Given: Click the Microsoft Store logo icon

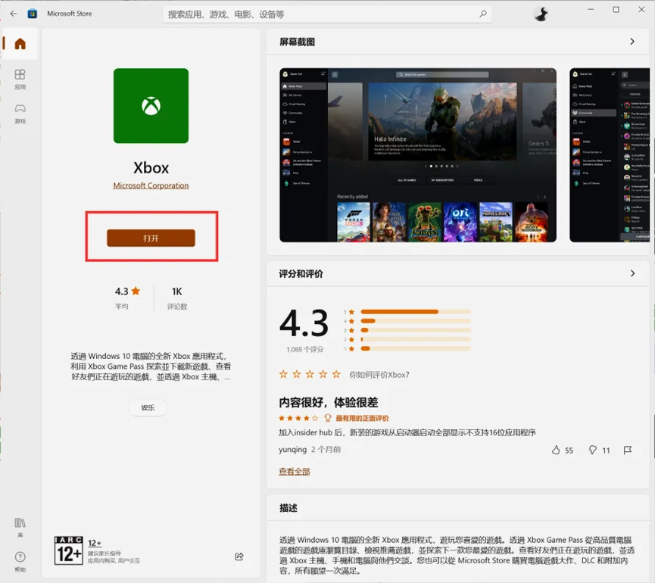Looking at the screenshot, I should pyautogui.click(x=32, y=14).
